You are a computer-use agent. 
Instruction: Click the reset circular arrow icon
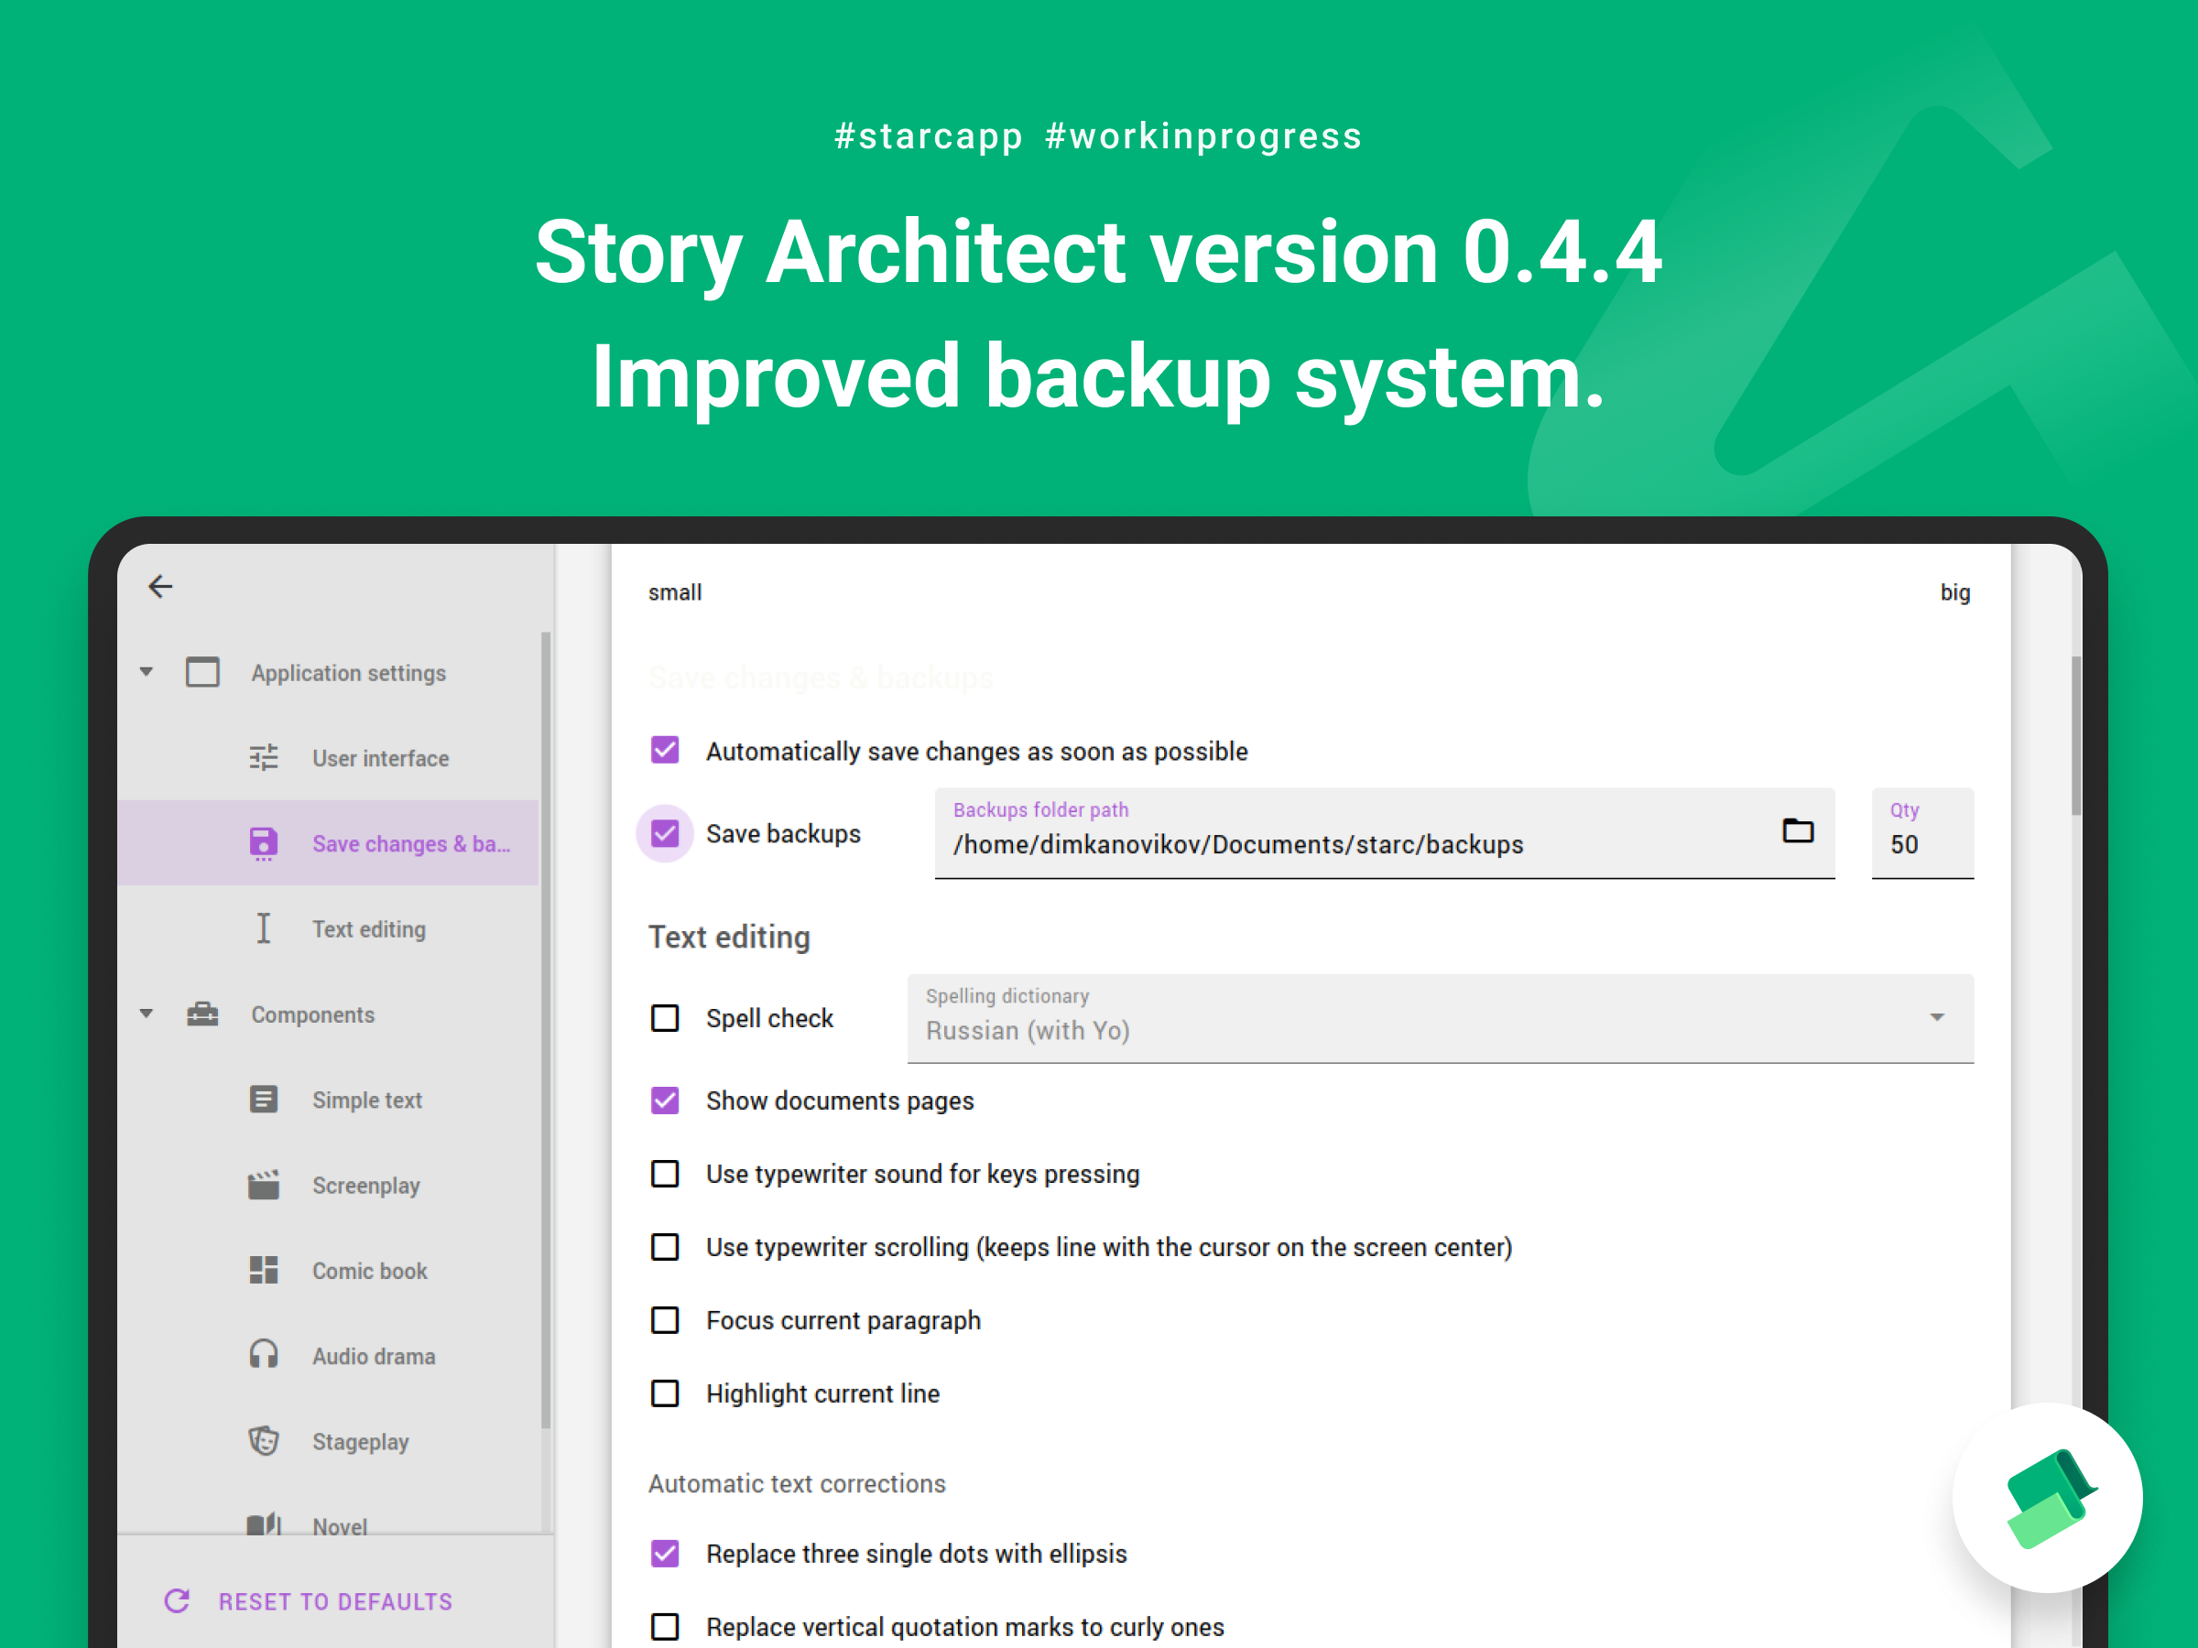click(177, 1601)
